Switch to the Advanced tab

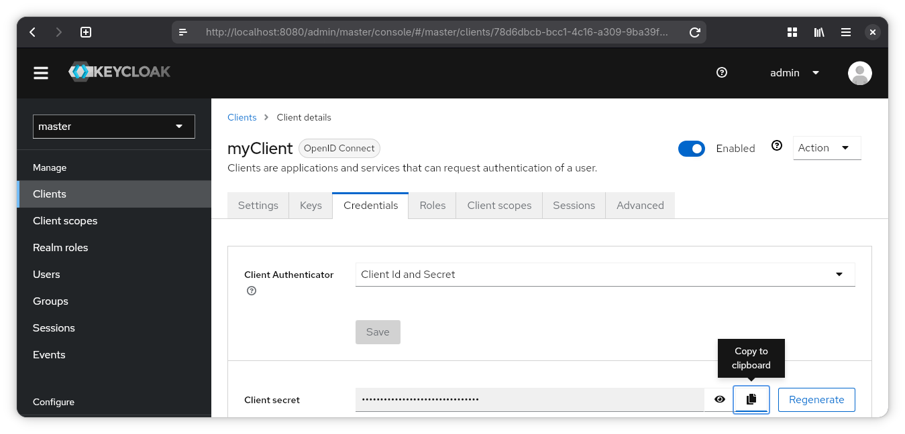click(639, 206)
